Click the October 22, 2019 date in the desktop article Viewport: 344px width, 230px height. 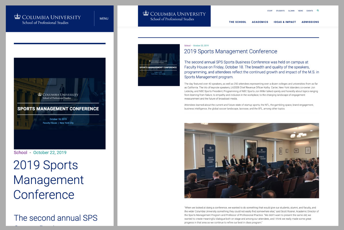[201, 46]
